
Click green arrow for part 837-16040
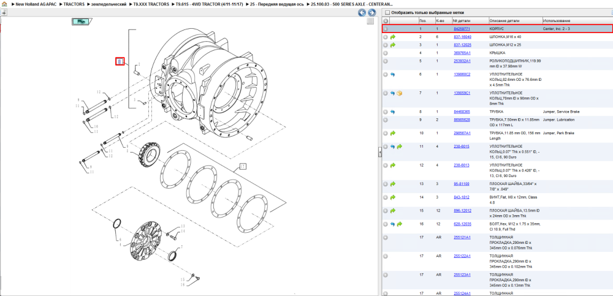[393, 37]
